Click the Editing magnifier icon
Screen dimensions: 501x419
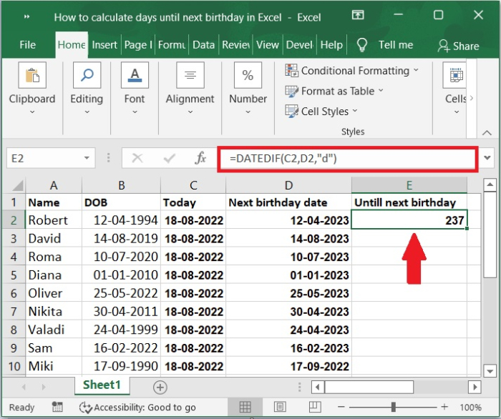click(87, 77)
